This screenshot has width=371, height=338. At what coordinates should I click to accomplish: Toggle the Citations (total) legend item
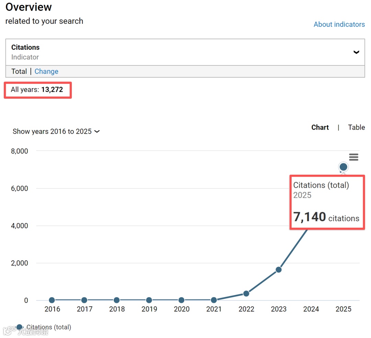(44, 327)
